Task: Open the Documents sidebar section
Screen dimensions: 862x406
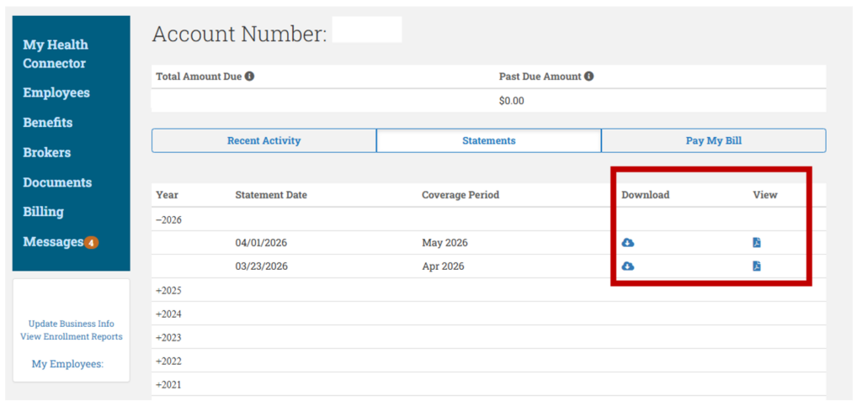Action: coord(57,182)
